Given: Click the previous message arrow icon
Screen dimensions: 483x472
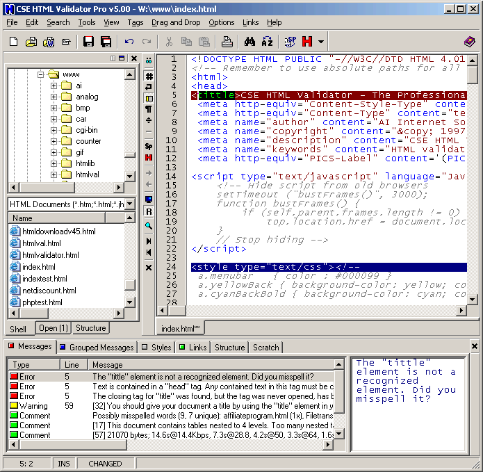Looking at the screenshot, I should click(x=149, y=252).
